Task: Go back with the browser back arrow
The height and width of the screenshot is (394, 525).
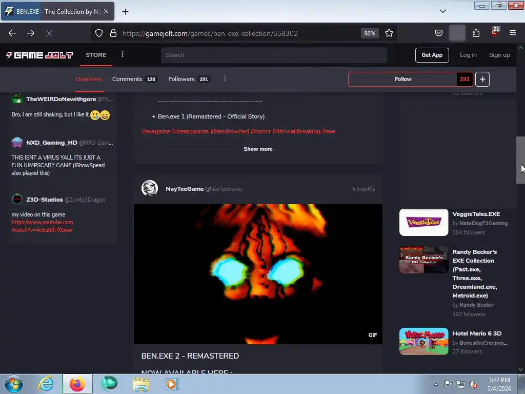Action: point(12,33)
